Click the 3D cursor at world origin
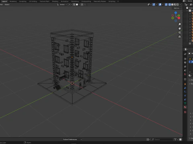The height and width of the screenshot is (144, 193). (x=72, y=83)
